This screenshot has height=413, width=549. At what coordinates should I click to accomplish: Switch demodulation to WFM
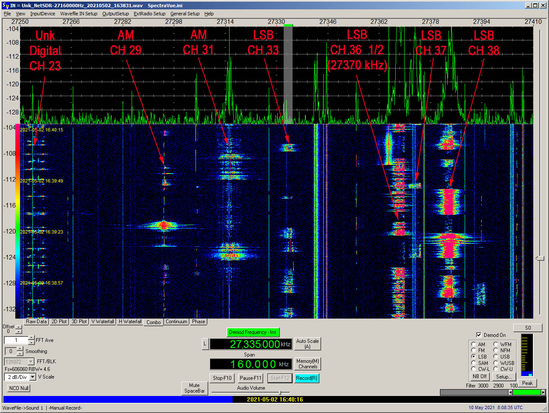[x=496, y=345]
